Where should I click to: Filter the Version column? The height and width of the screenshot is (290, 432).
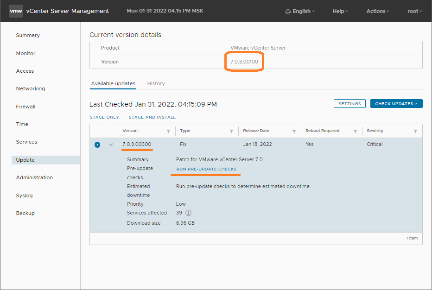[168, 132]
